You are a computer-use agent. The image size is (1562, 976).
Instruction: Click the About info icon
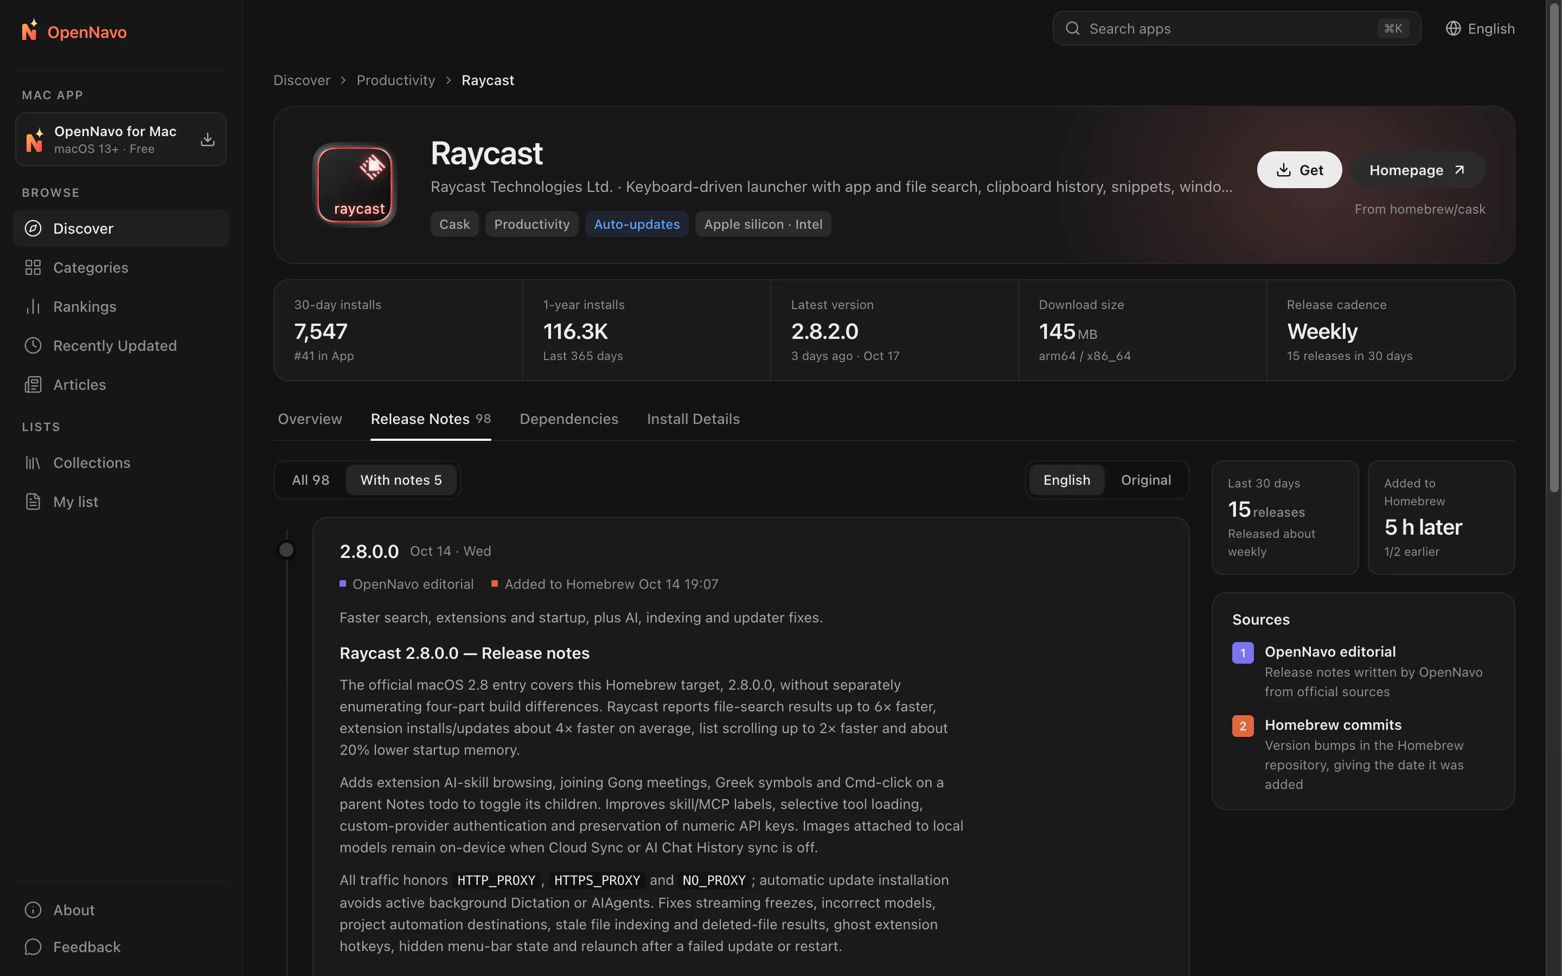point(33,910)
